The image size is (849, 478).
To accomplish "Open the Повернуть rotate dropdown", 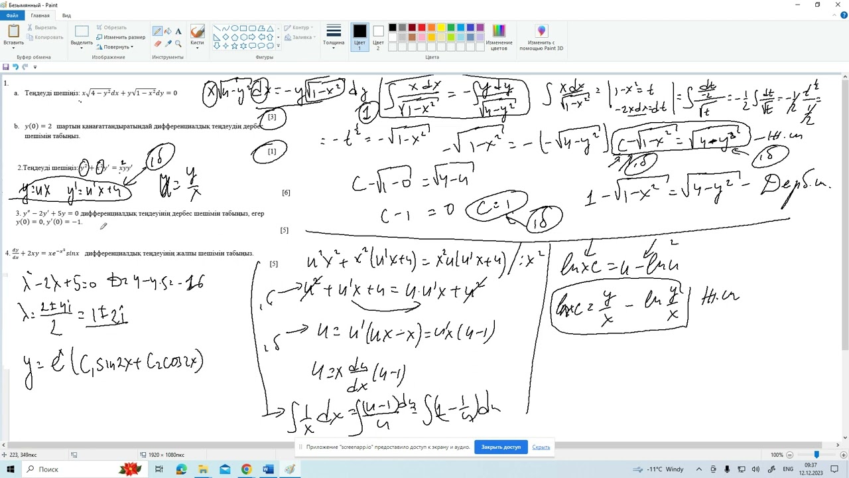I will [115, 47].
